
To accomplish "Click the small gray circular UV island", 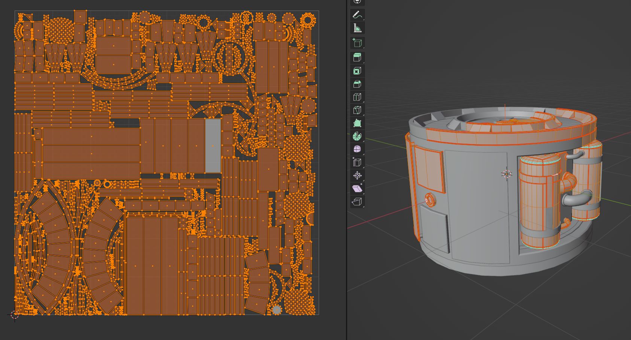I will (x=276, y=310).
